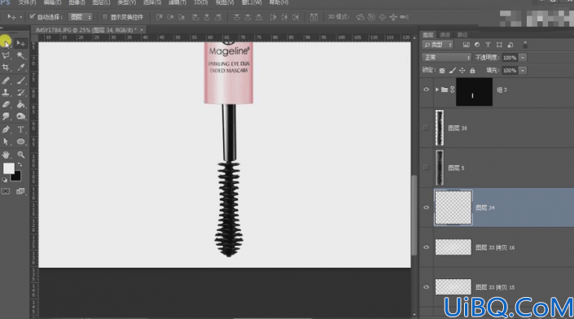
Task: Filter layers by shape type
Action: pos(499,45)
